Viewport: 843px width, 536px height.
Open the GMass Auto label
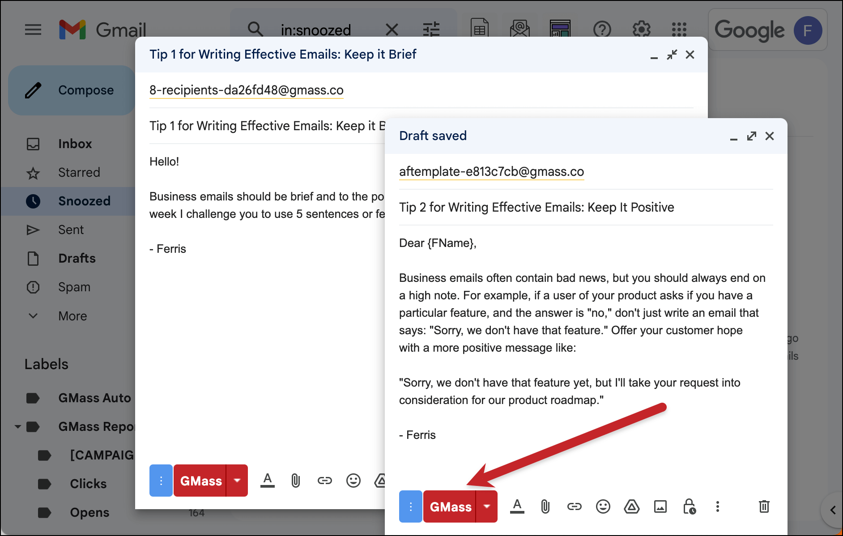point(94,398)
